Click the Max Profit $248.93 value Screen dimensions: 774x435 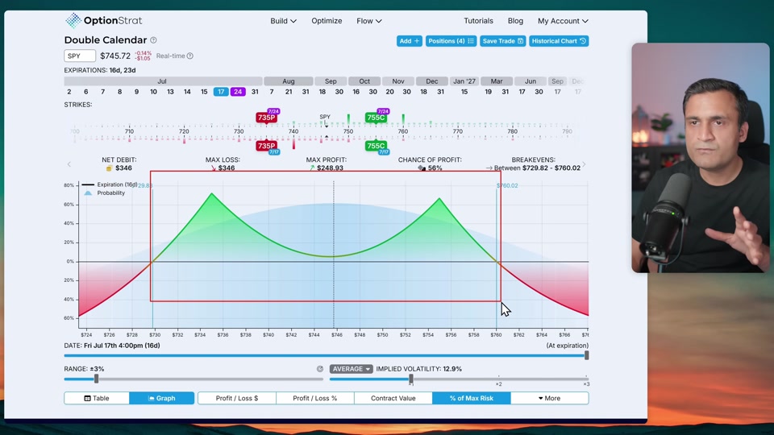(x=330, y=168)
